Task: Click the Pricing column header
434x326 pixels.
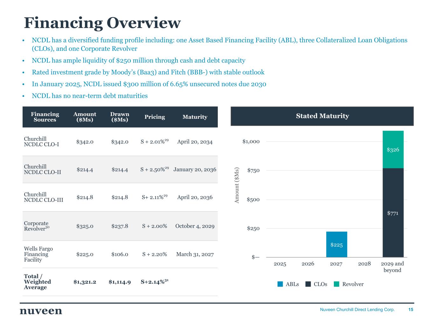Action: [155, 117]
